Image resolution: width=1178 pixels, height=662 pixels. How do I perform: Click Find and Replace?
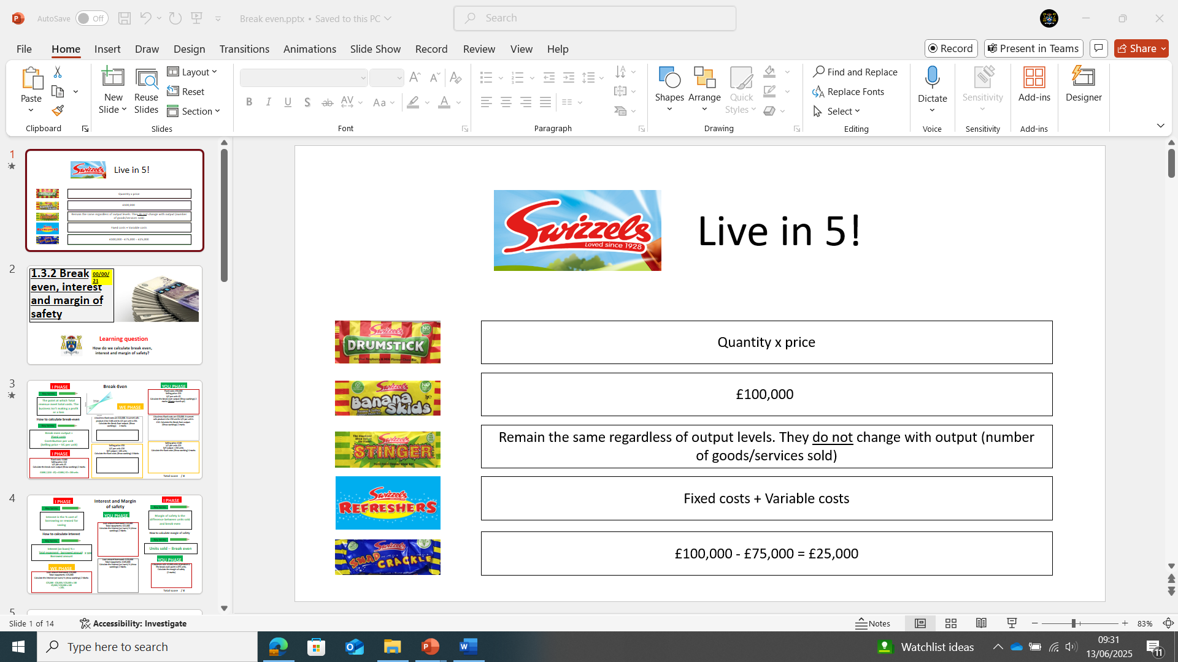855,72
